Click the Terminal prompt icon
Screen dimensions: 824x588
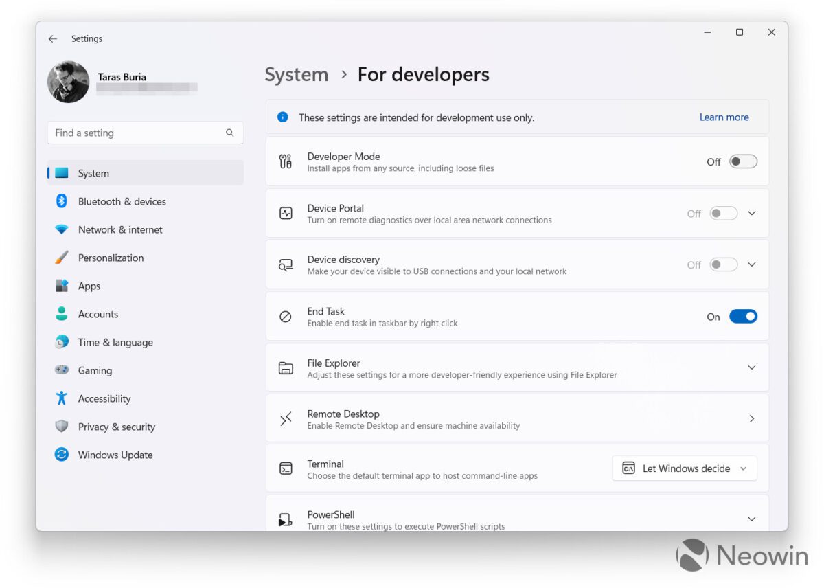(286, 468)
